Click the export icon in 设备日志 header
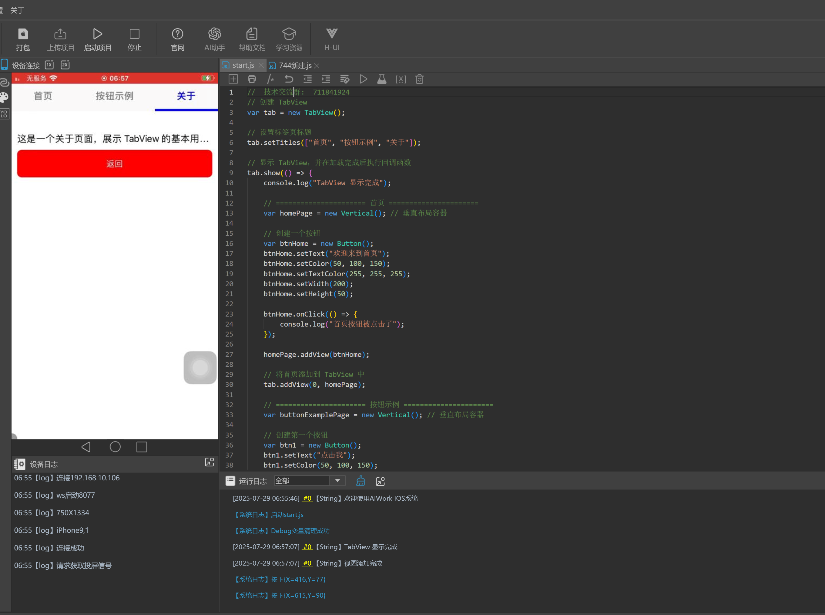 coord(210,462)
